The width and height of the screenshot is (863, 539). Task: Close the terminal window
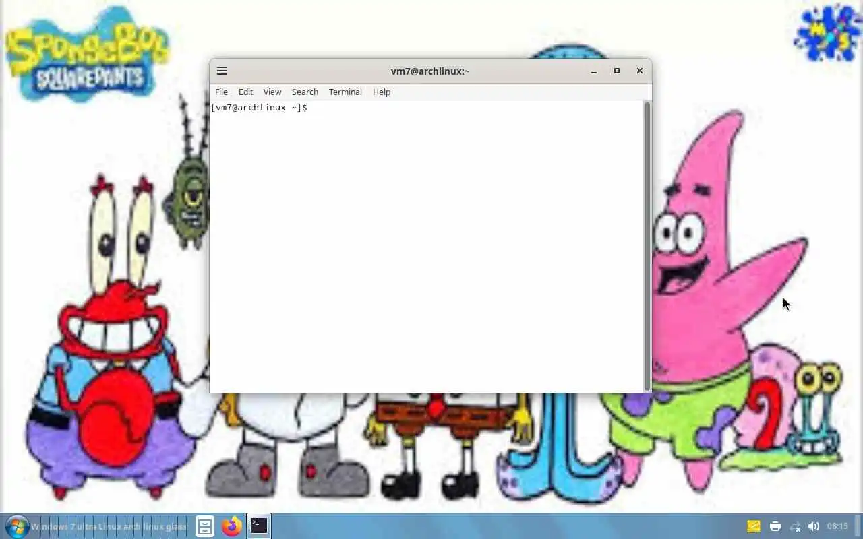pos(640,71)
